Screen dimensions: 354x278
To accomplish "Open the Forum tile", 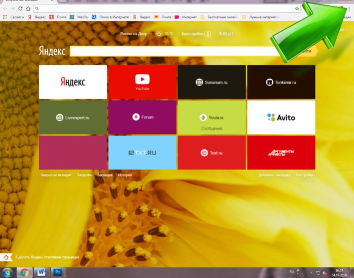I will (x=142, y=117).
